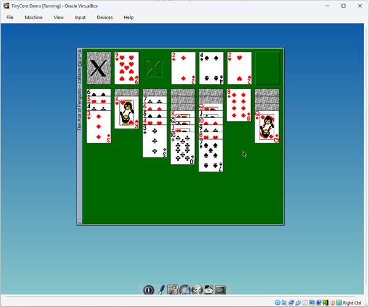The width and height of the screenshot is (369, 307).
Task: Launch the Terminal icon in the dock
Action: click(220, 290)
